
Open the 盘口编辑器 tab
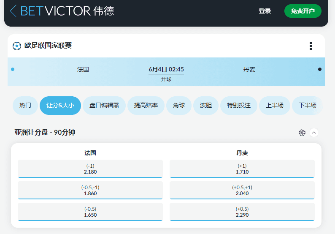tap(104, 106)
